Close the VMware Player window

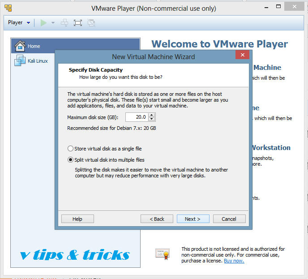pos(294,7)
